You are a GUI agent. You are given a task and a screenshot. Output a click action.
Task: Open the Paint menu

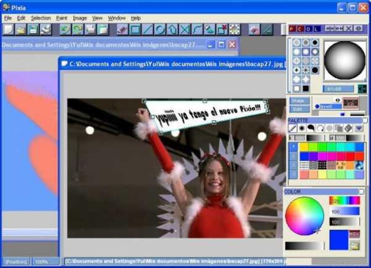point(62,18)
